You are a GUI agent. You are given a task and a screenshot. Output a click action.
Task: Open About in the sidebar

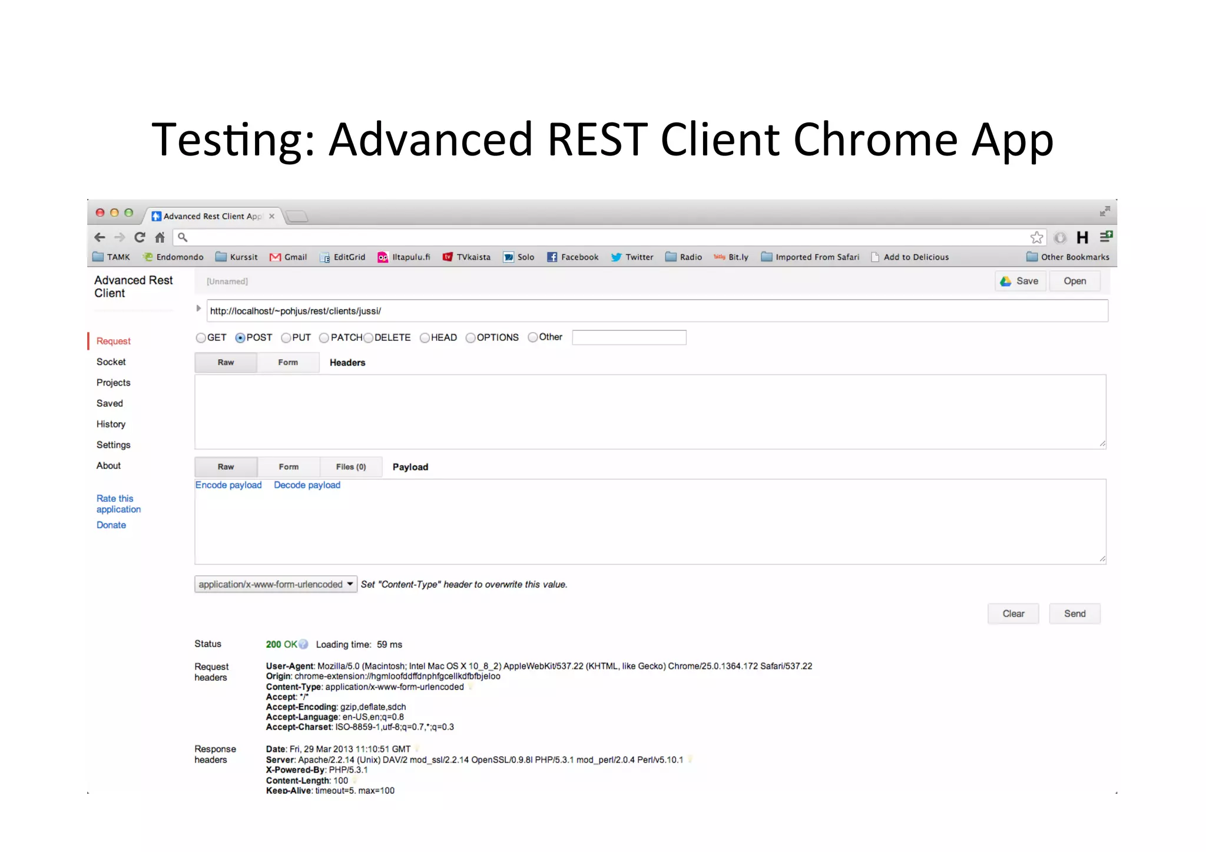(x=108, y=465)
